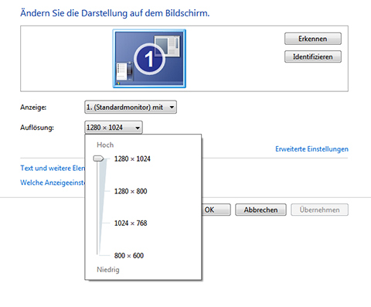Image resolution: width=371 pixels, height=307 pixels.
Task: Open the Auflösung 1280 × 1024 dropdown
Action: pos(114,128)
